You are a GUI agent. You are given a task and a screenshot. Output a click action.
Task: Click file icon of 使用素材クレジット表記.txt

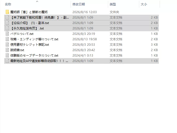click(7, 44)
